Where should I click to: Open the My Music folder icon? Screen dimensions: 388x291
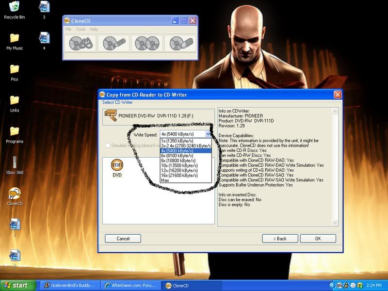[15, 38]
